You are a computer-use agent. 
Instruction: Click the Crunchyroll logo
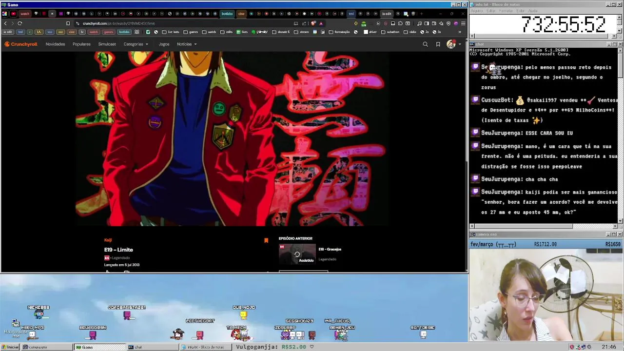21,44
